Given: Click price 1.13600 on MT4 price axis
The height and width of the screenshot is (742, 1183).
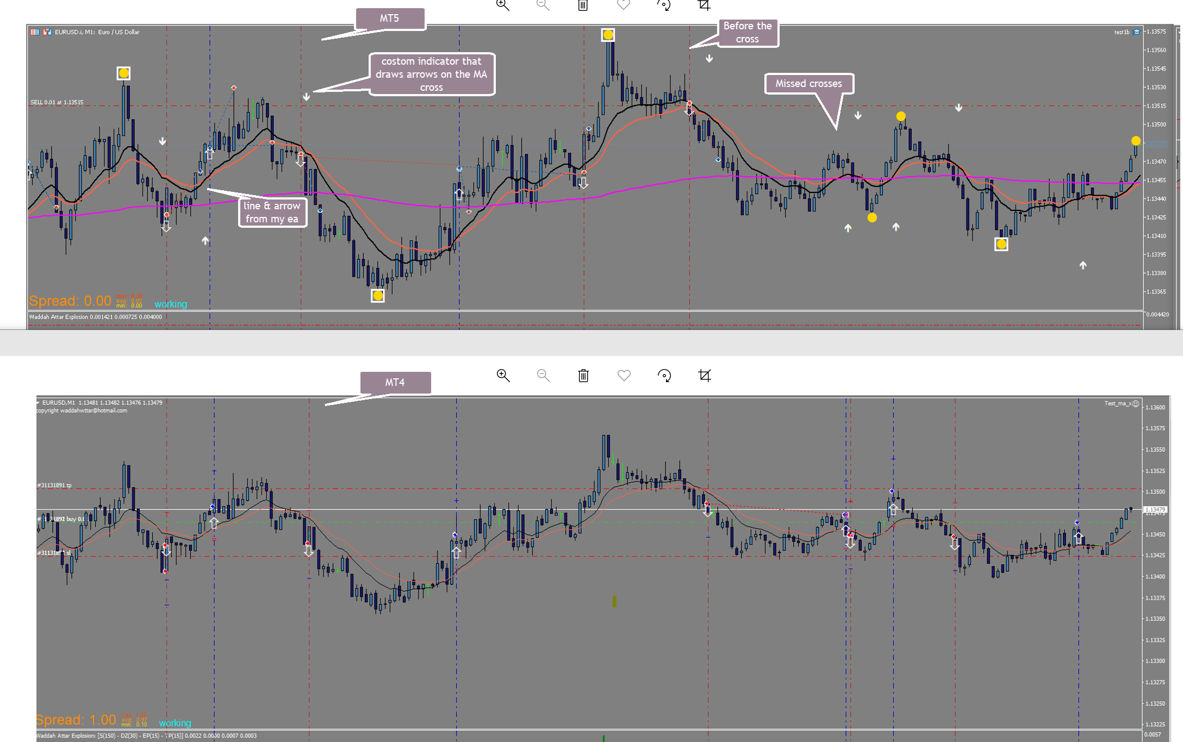Looking at the screenshot, I should pos(1155,407).
